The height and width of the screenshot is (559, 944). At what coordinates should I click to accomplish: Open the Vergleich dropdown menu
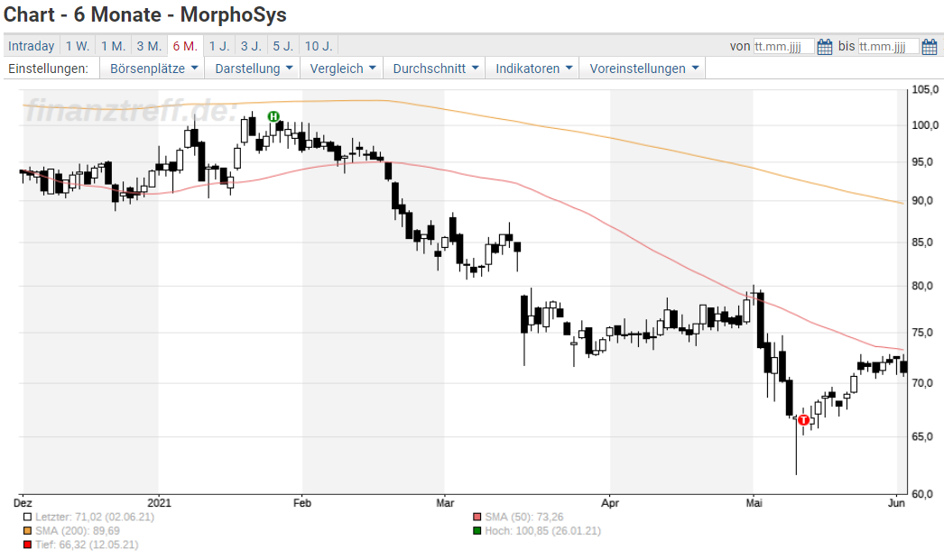(x=342, y=69)
